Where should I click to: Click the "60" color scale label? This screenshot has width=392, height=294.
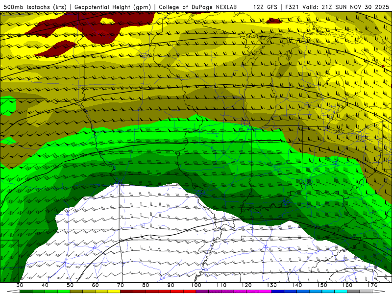coord(95,285)
